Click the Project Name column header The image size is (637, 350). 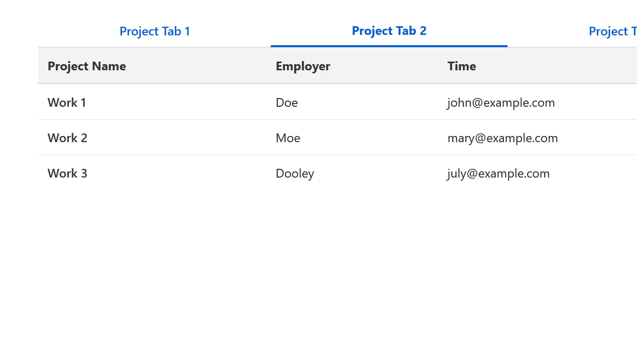pyautogui.click(x=87, y=66)
